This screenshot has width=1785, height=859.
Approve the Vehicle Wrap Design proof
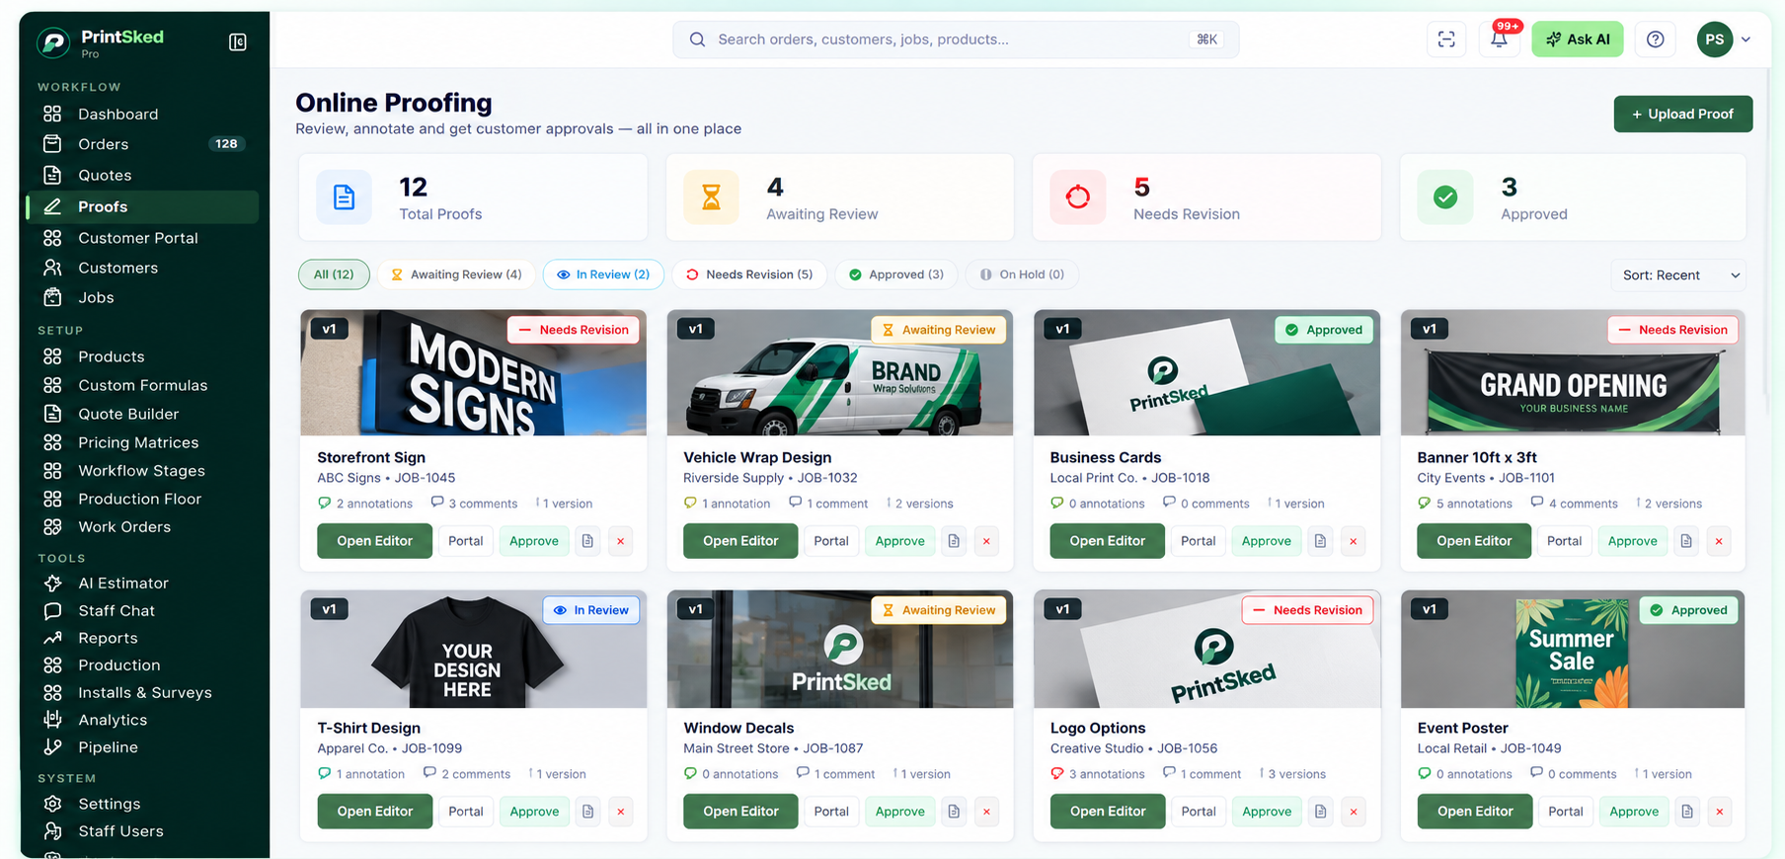pos(899,541)
